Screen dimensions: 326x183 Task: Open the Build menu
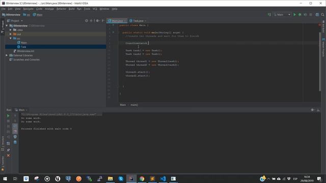click(x=71, y=9)
